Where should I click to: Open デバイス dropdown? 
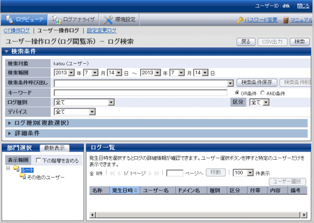pos(75,112)
